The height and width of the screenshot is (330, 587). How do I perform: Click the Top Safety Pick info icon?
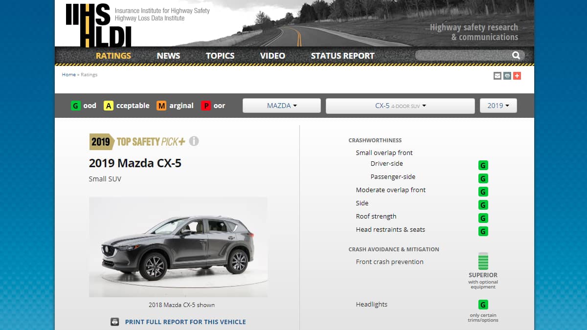(194, 141)
